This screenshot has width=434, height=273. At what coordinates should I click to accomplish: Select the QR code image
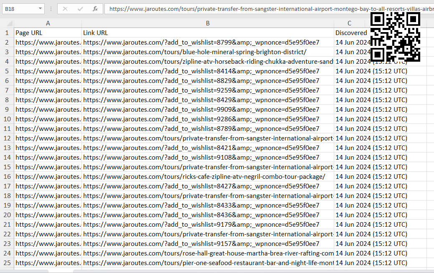click(x=395, y=37)
